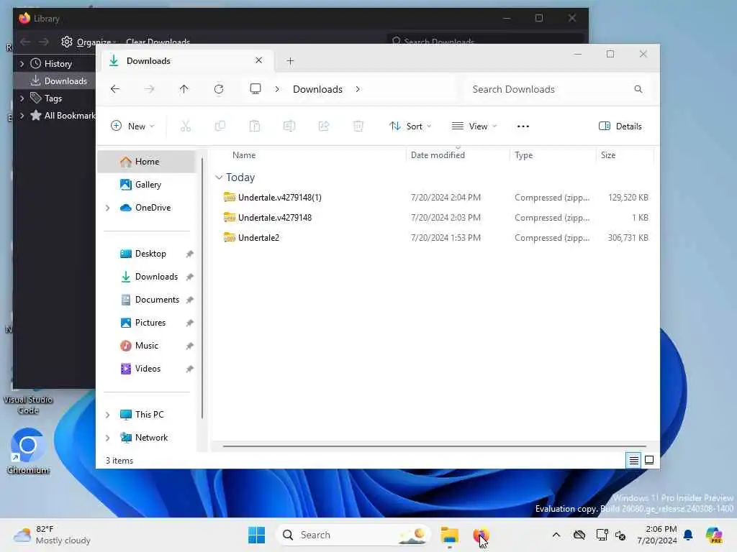Click the Share icon in toolbar
This screenshot has width=737, height=552.
[x=324, y=126]
